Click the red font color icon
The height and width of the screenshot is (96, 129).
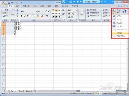(x=42, y=16)
